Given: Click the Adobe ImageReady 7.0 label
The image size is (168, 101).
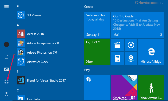Looking at the screenshot, I should tap(43, 43).
